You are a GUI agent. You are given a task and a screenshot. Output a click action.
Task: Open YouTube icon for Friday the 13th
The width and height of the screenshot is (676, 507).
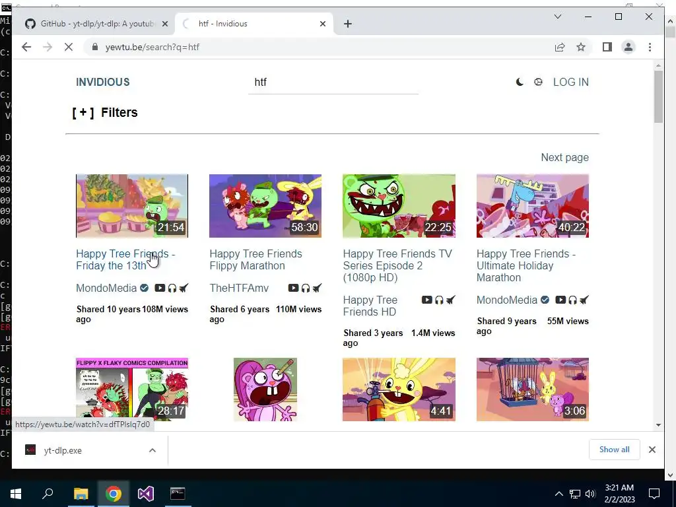pyautogui.click(x=160, y=288)
